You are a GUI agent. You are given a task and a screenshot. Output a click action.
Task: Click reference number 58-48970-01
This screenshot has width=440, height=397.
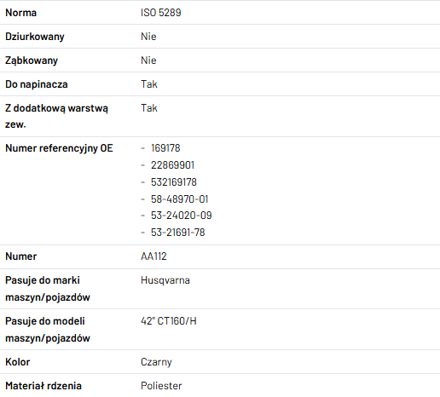pos(180,199)
